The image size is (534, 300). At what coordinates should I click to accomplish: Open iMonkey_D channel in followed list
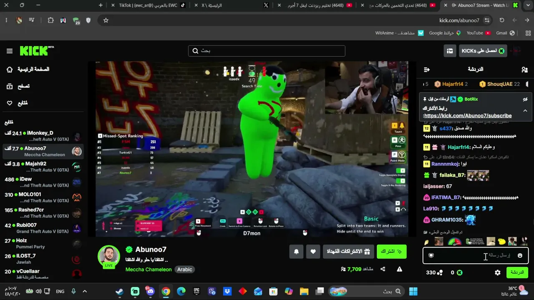point(43,136)
